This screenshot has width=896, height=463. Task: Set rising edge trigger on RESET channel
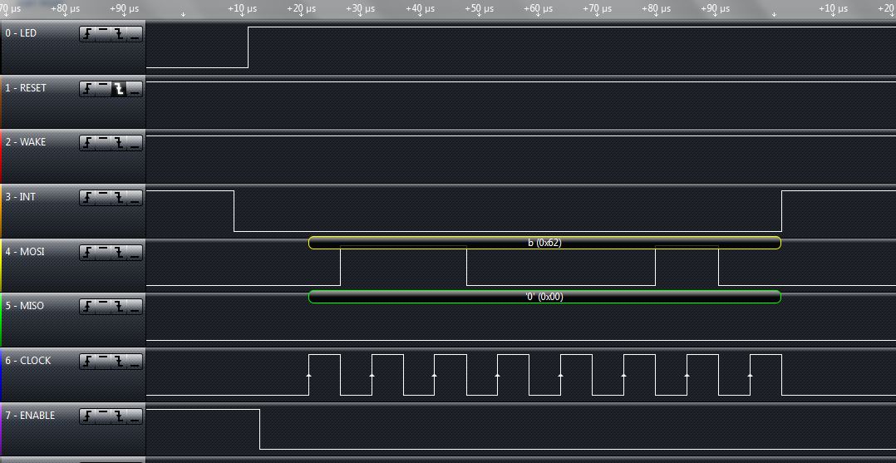(86, 89)
